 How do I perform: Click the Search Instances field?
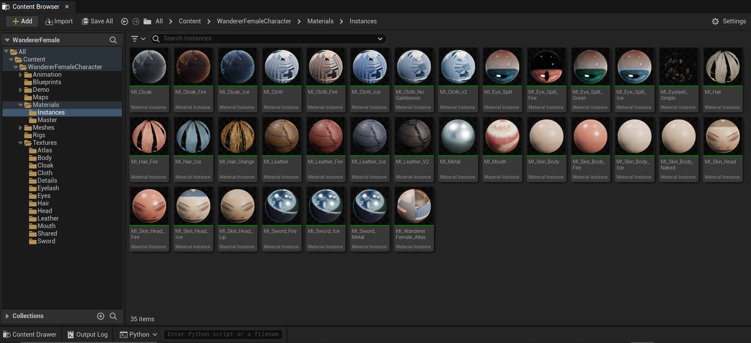pos(268,38)
